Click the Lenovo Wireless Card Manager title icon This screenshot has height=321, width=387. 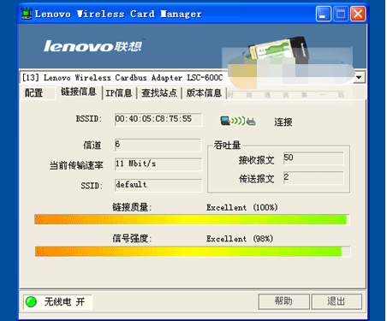tap(27, 14)
